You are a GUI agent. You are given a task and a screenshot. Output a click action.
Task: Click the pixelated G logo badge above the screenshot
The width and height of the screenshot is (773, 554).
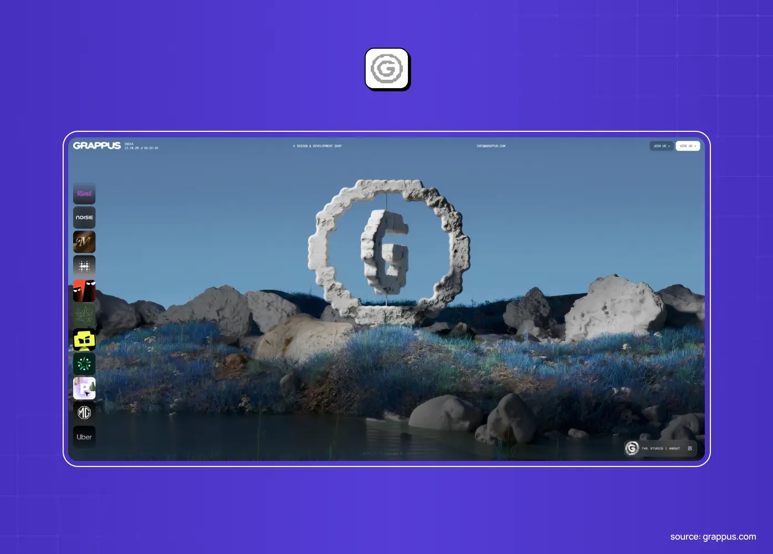pyautogui.click(x=387, y=69)
